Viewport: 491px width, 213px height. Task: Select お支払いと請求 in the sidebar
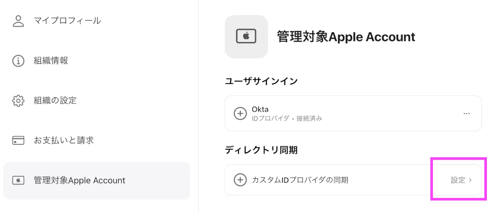tap(63, 141)
